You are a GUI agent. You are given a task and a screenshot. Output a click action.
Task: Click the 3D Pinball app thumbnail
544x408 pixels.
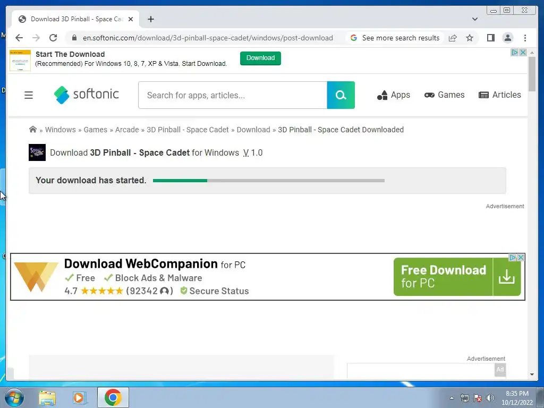coord(37,152)
